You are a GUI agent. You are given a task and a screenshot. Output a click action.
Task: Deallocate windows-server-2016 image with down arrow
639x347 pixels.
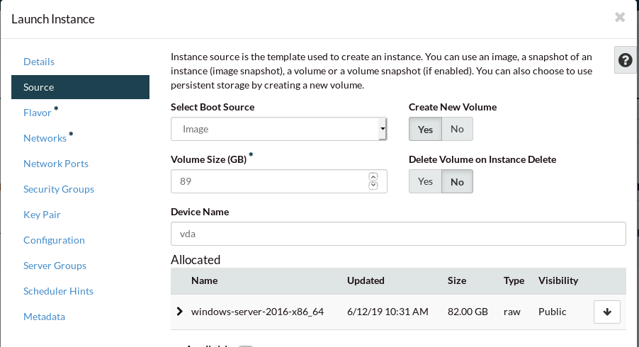606,312
